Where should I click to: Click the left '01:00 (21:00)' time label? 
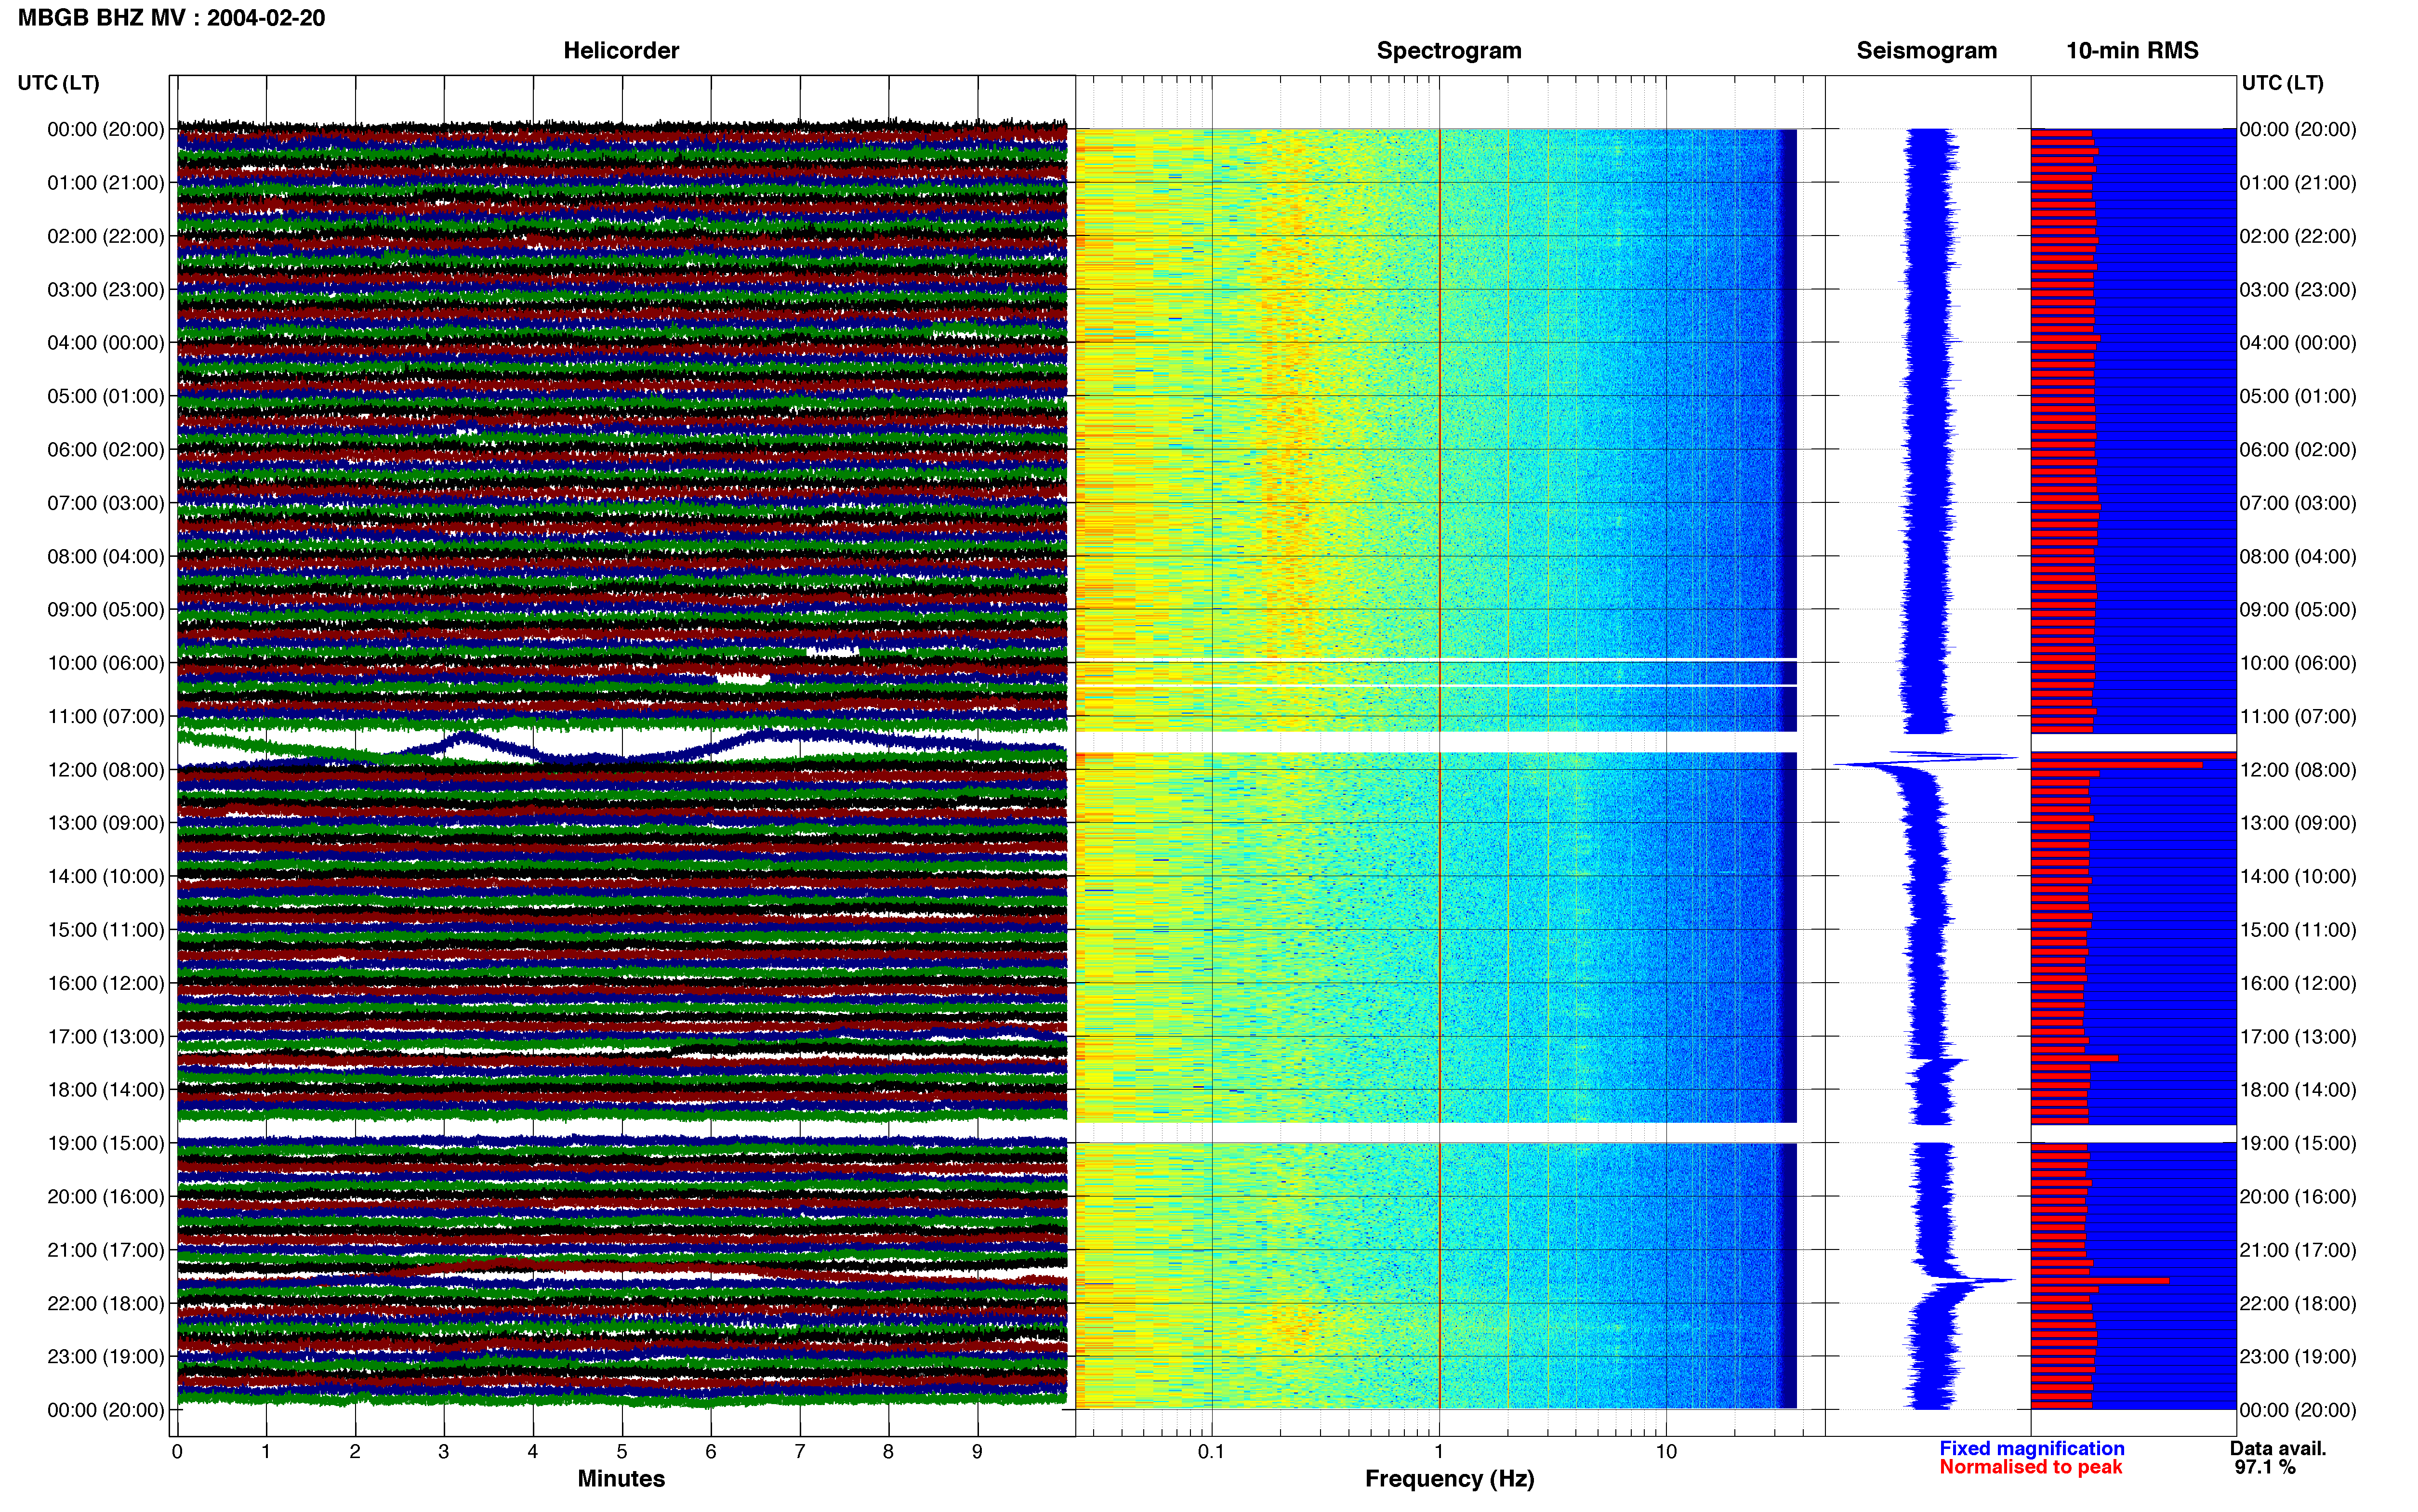[x=106, y=183]
